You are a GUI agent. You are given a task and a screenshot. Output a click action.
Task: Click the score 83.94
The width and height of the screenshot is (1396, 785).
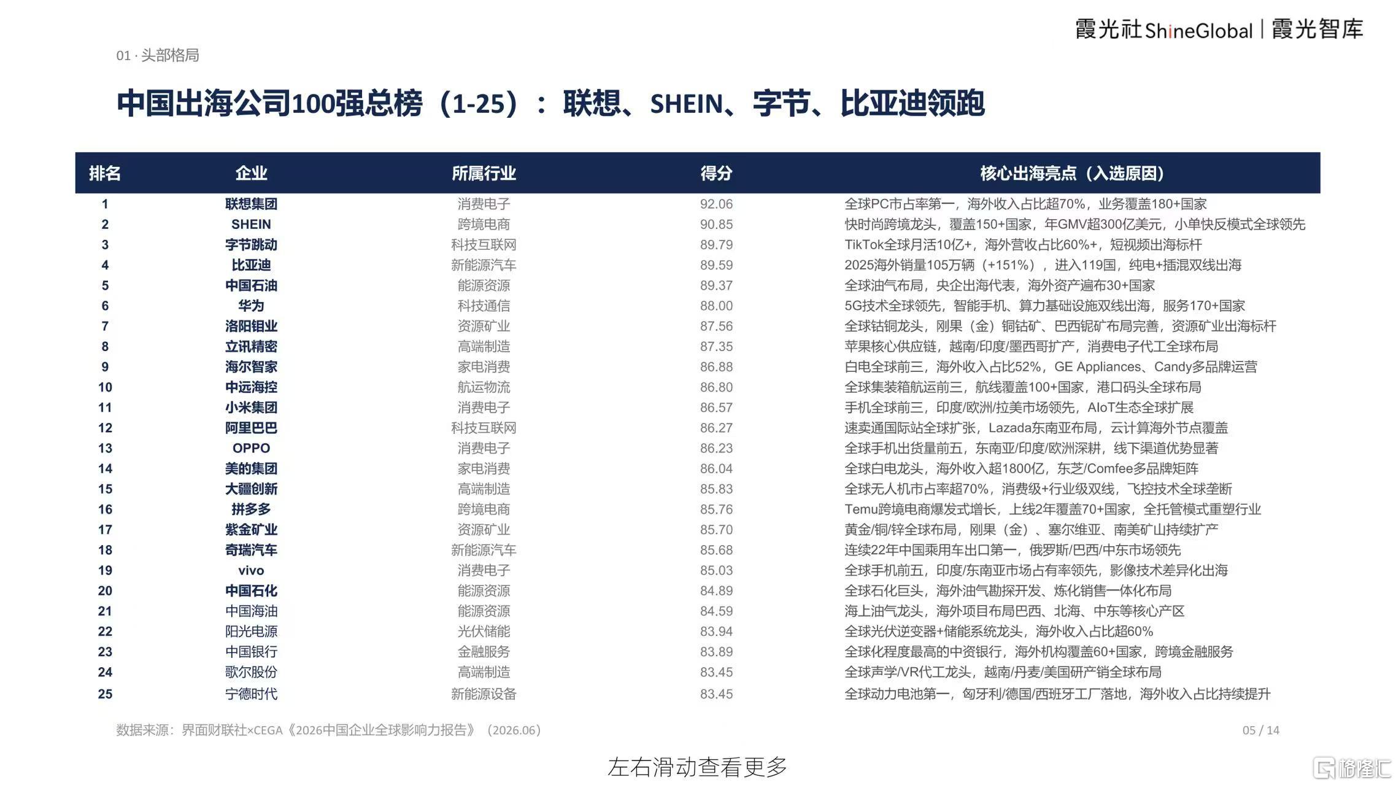pyautogui.click(x=716, y=631)
